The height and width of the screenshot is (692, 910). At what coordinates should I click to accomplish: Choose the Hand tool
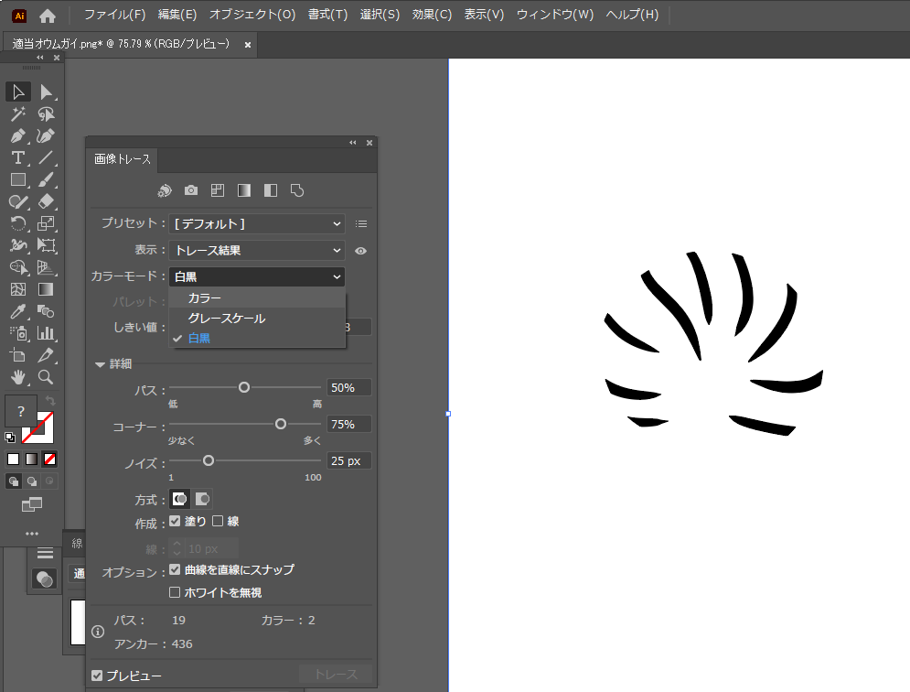tap(17, 377)
